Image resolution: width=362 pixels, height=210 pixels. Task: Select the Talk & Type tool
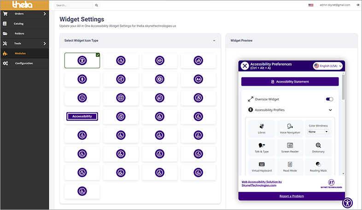point(262,148)
